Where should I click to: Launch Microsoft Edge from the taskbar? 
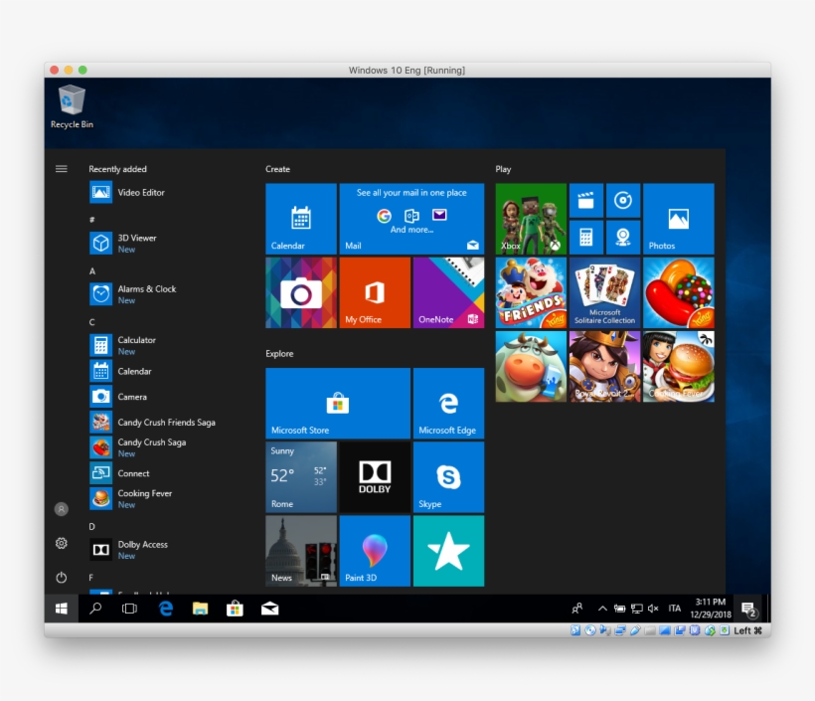(x=165, y=608)
